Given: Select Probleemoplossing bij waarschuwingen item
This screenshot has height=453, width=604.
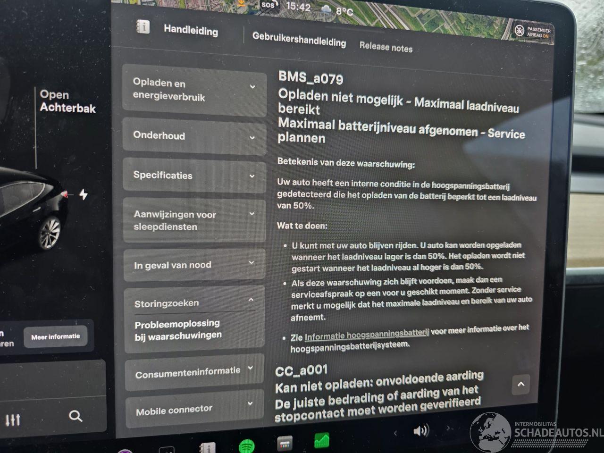Looking at the screenshot, I should click(x=178, y=329).
